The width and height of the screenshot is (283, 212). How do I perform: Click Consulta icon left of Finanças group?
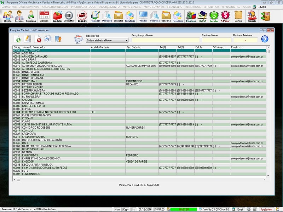point(166,16)
